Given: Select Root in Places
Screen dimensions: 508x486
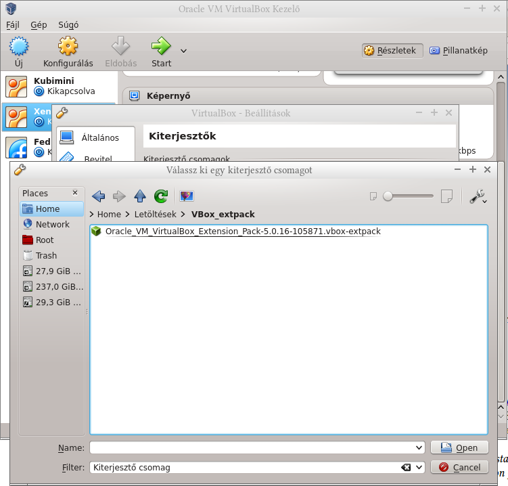Looking at the screenshot, I should click(52, 240).
